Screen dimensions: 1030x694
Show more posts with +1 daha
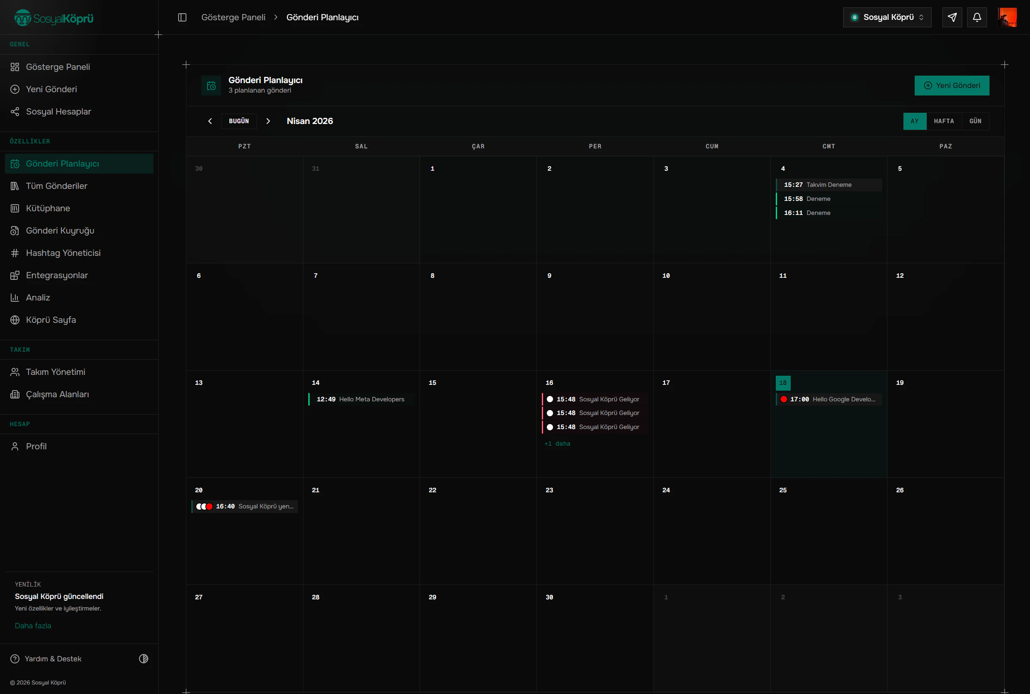(557, 444)
